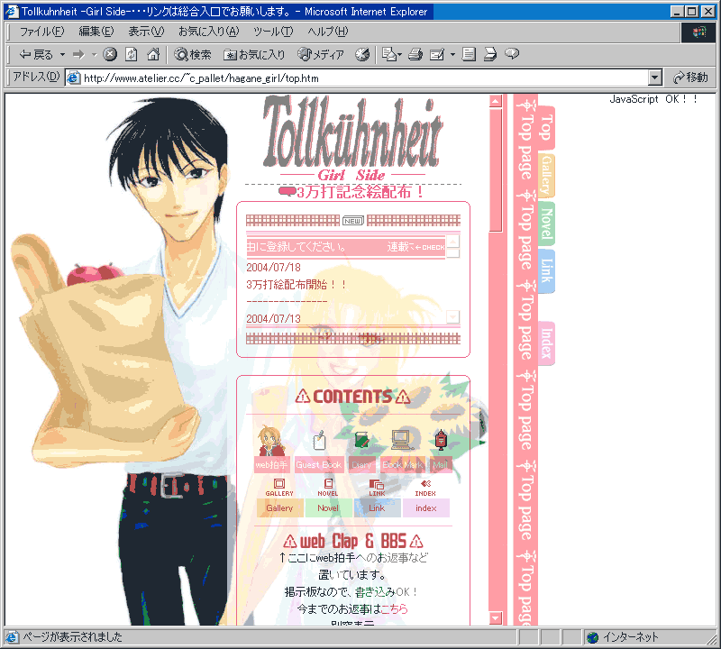Open the Diary link label
Screen dimensions: 721x649
pyautogui.click(x=361, y=465)
